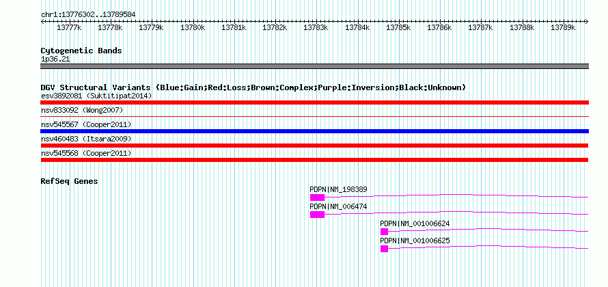Click the intron line of PDPN NM_198389
Screen dimensions: 608x287
[456, 195]
